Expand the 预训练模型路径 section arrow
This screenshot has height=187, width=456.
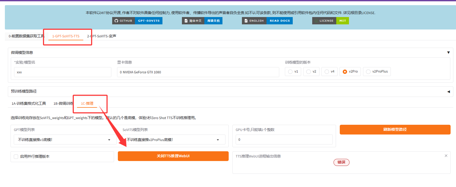click(x=448, y=91)
